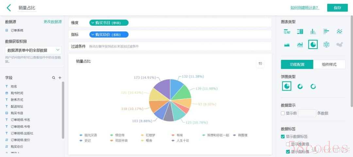Toggle 人生十论 legend item visibility
Screen dimensions: 353x157
tap(180, 141)
